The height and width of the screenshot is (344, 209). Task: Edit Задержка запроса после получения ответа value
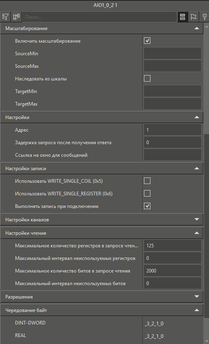pos(172,143)
